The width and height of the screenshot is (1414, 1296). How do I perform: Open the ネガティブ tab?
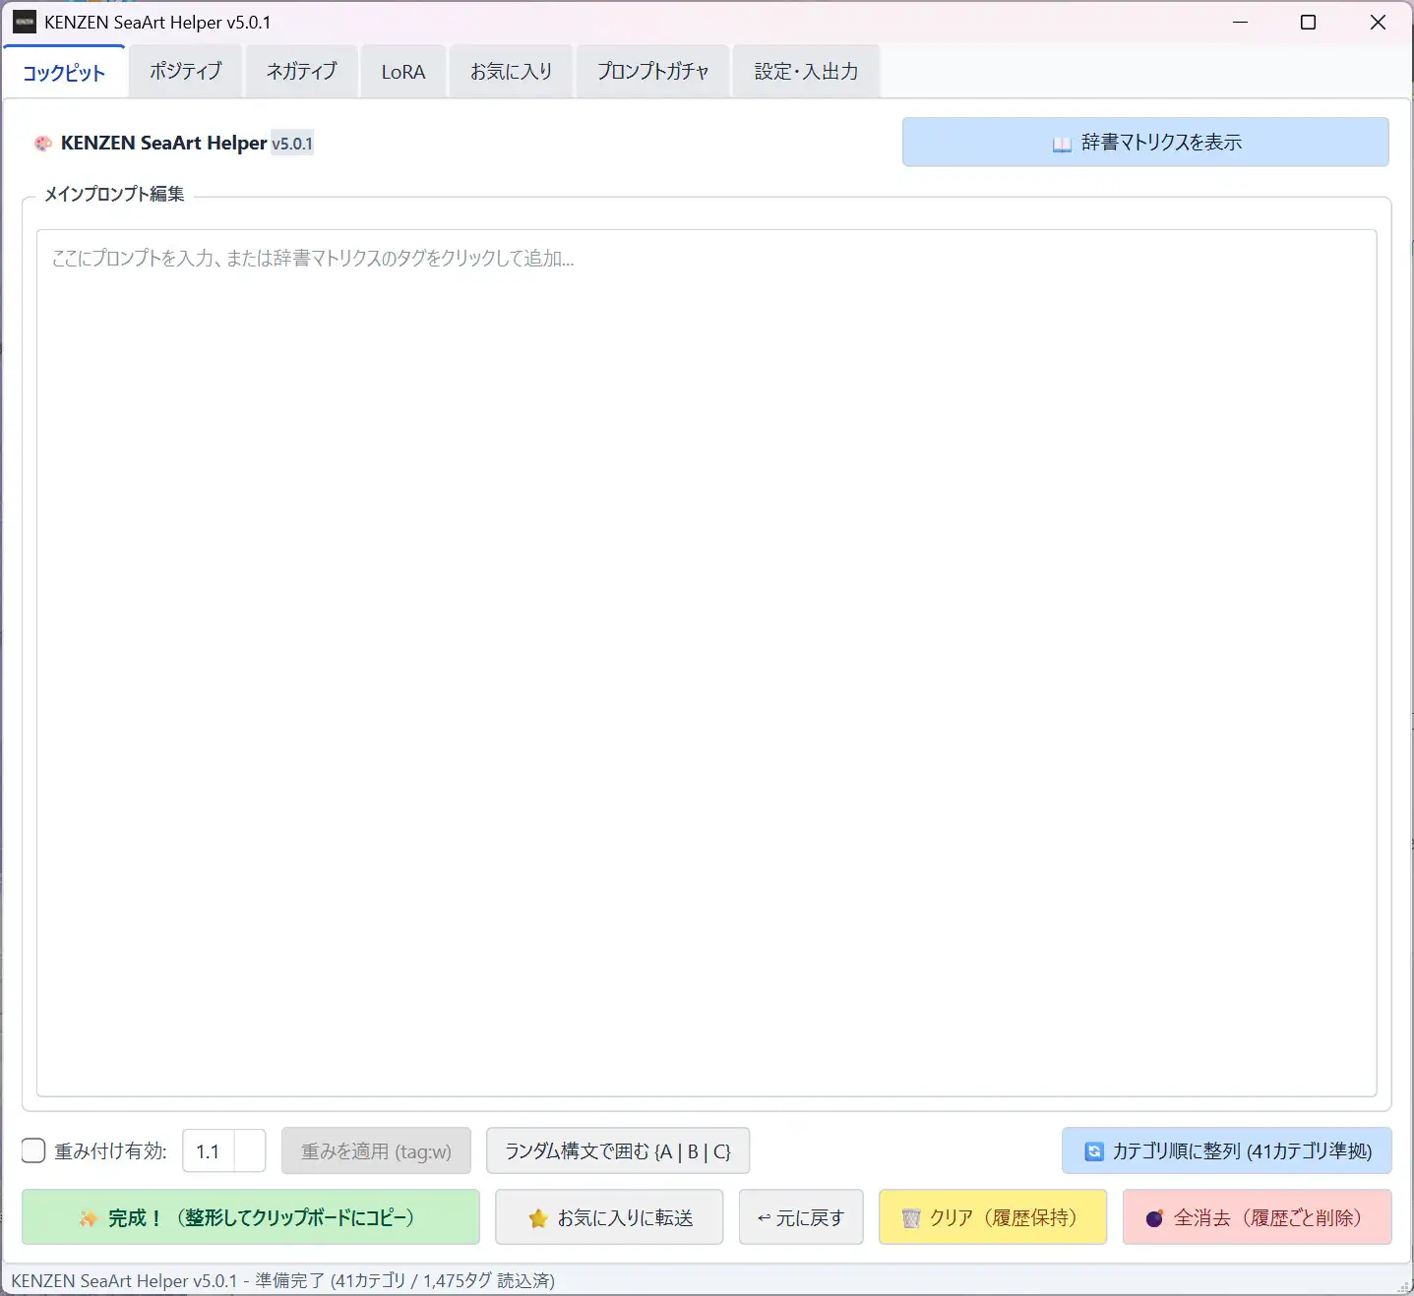point(301,72)
